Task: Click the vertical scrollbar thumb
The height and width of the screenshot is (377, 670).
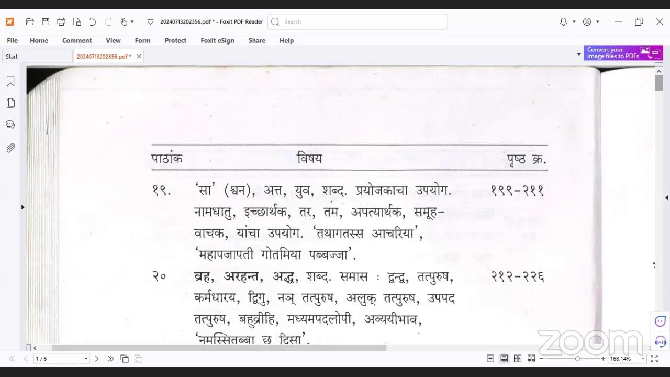Action: coord(659,83)
